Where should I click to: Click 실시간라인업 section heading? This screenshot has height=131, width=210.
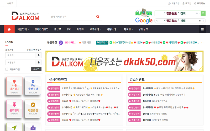pyautogui.click(x=58, y=79)
